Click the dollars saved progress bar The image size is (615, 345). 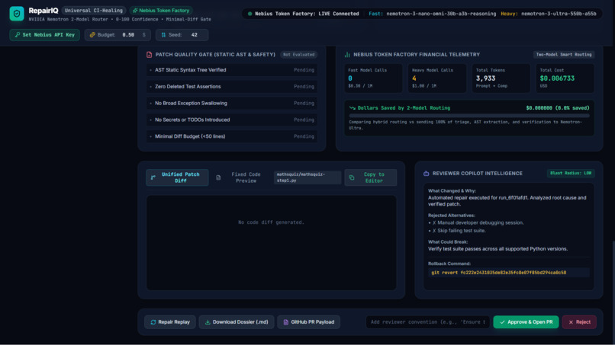click(x=469, y=116)
